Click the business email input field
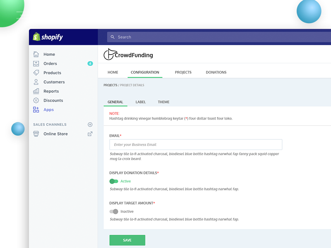 point(196,145)
